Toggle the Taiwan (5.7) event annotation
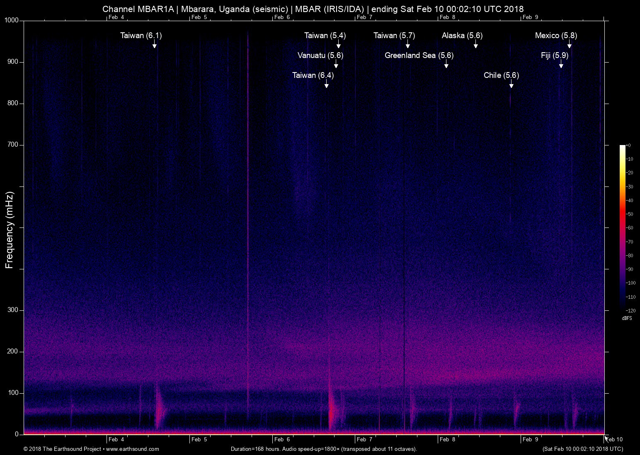This screenshot has width=640, height=455. [x=394, y=36]
